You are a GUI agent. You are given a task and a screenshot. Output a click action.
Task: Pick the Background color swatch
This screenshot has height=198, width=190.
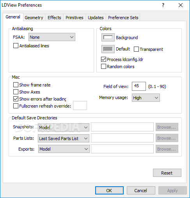(108, 38)
